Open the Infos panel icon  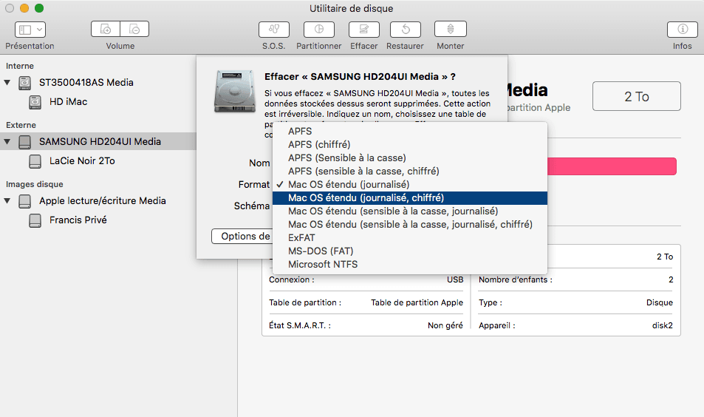click(x=683, y=30)
